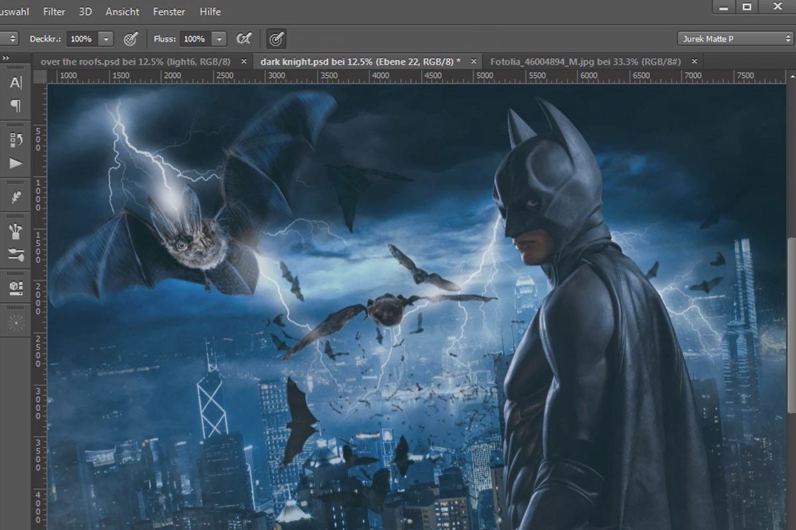The width and height of the screenshot is (796, 530).
Task: Toggle pressure for size button
Action: (277, 39)
